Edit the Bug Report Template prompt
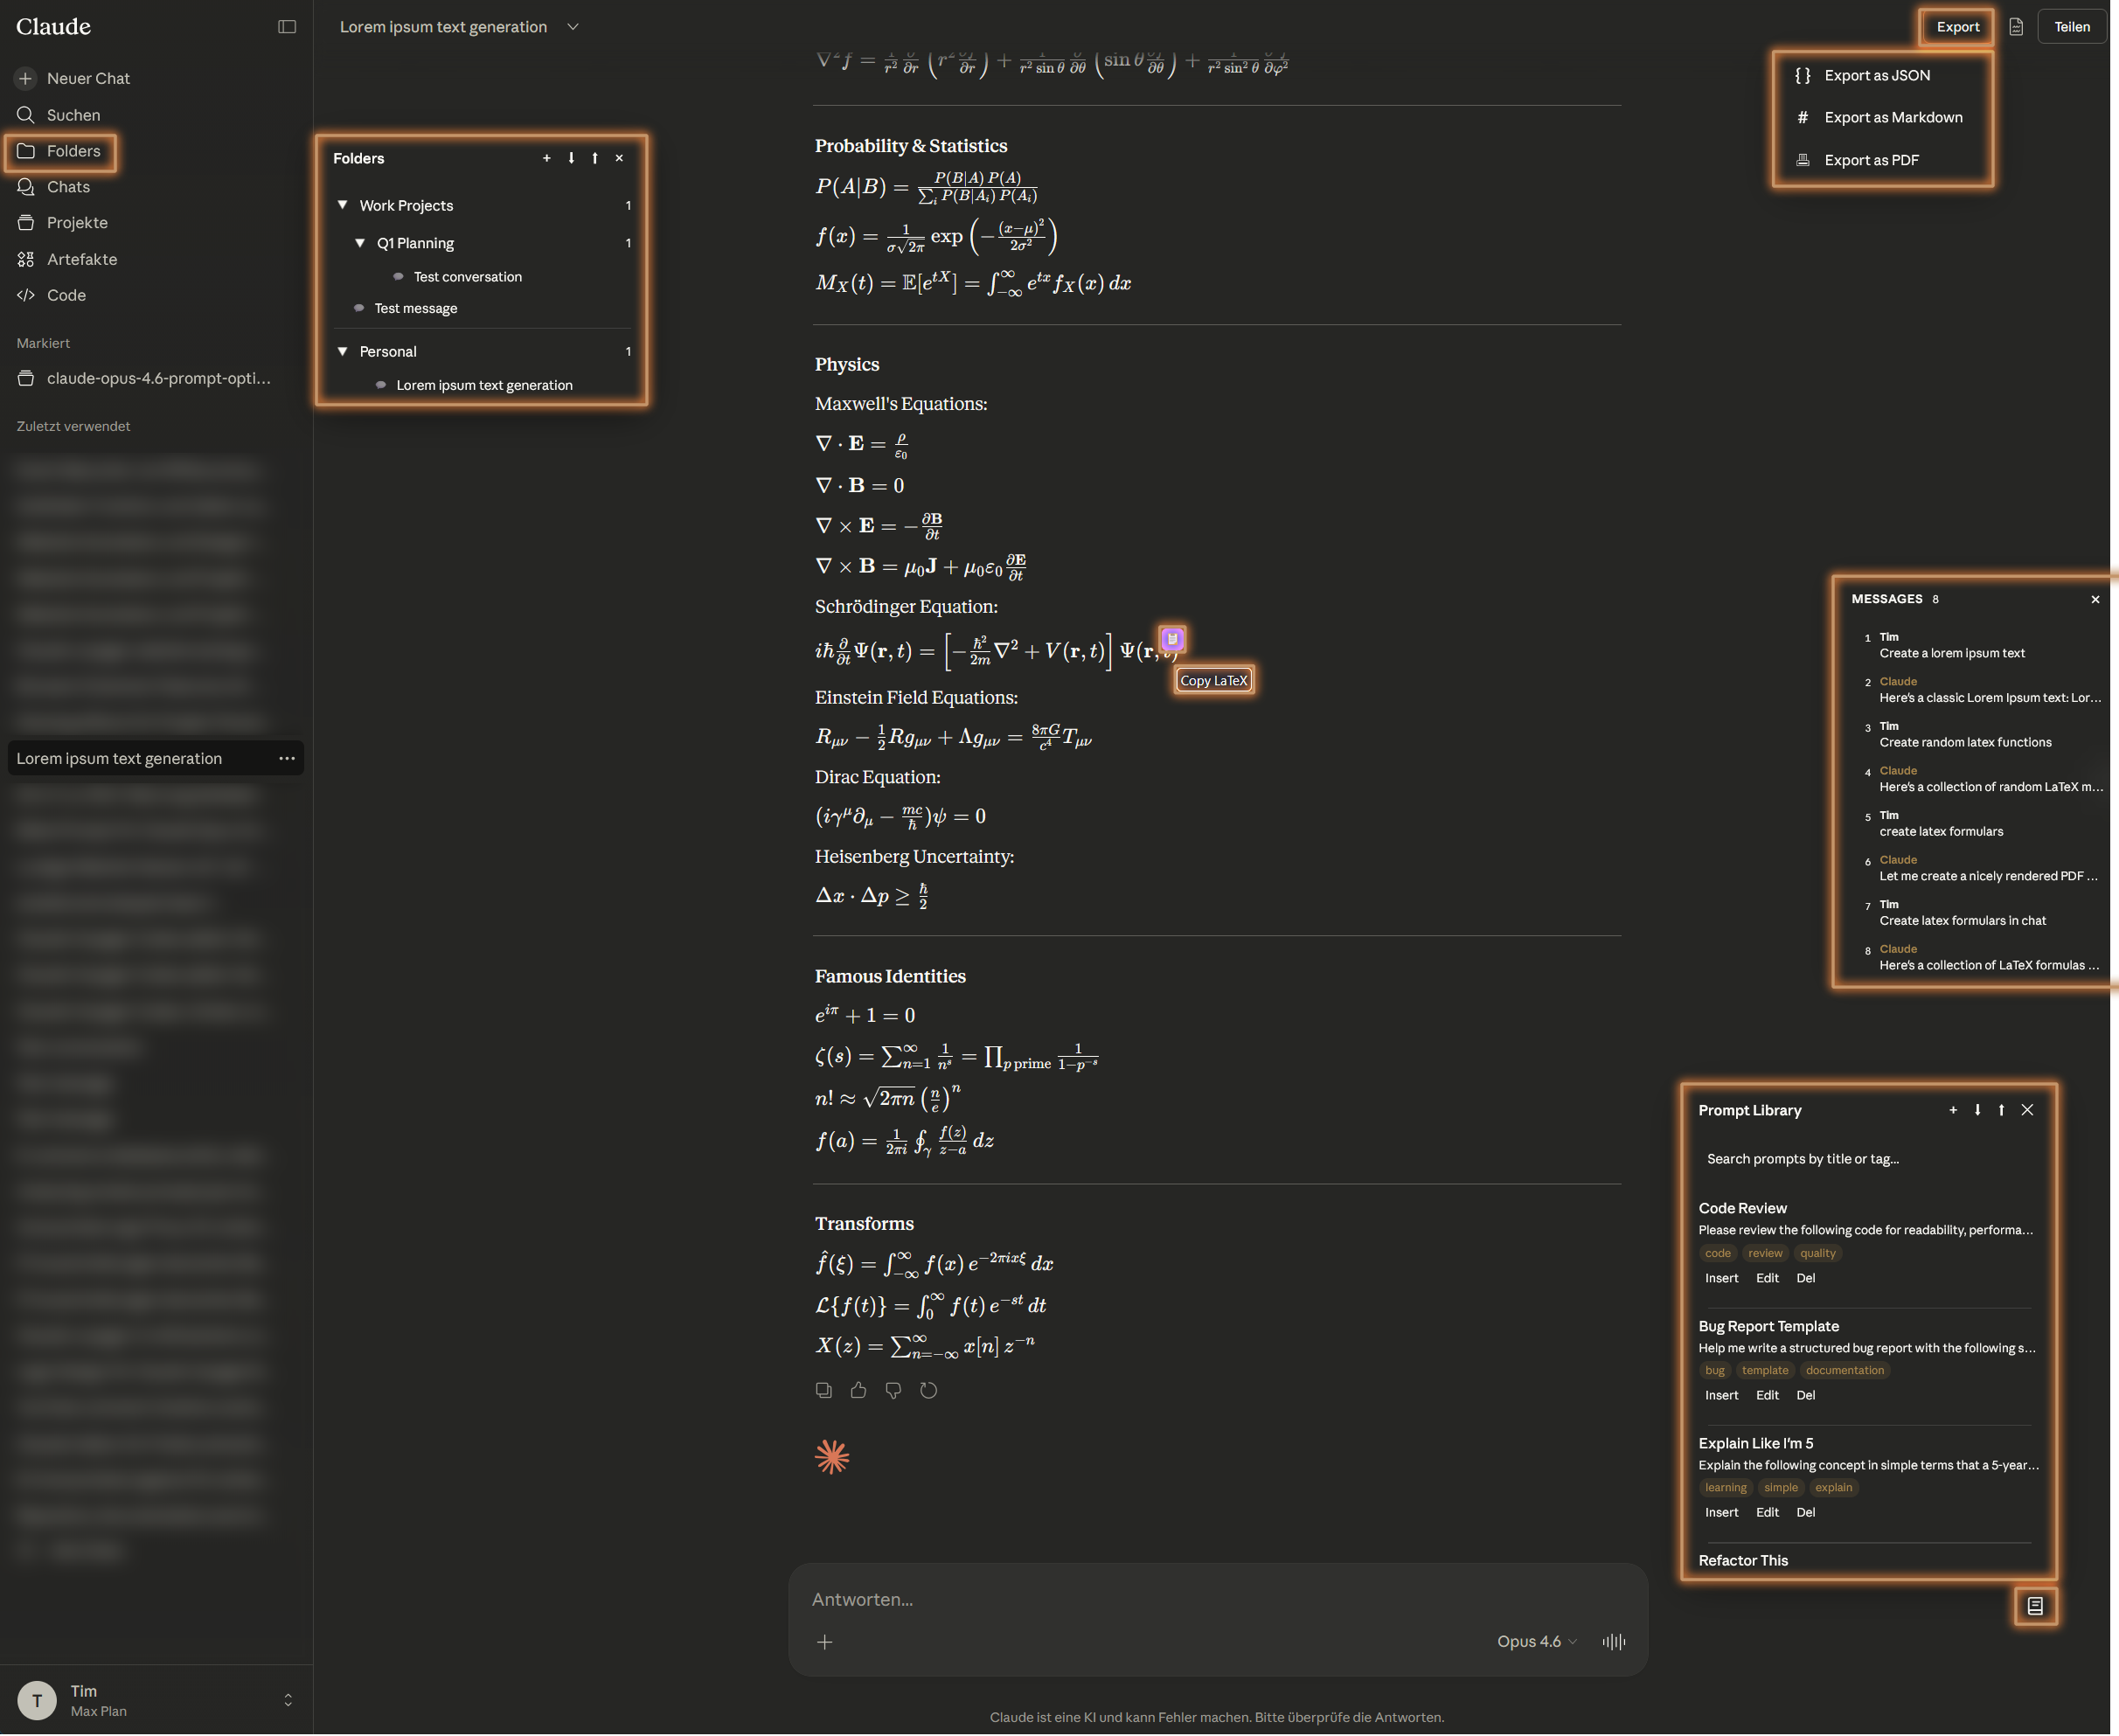This screenshot has width=2119, height=1736. [x=1767, y=1396]
